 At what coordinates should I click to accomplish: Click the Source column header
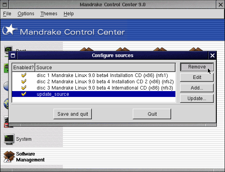pyautogui.click(x=105, y=68)
